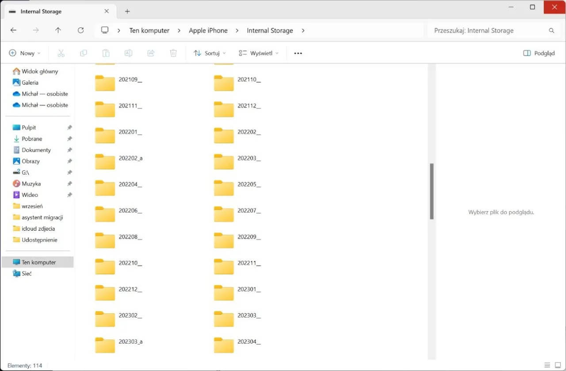Click the Paste icon

[x=106, y=53]
